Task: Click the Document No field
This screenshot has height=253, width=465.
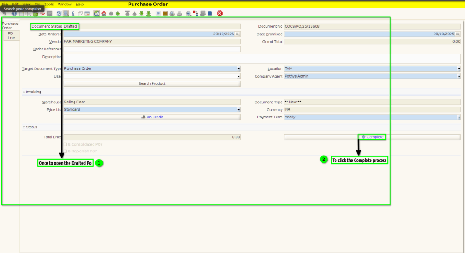Action: coord(372,26)
